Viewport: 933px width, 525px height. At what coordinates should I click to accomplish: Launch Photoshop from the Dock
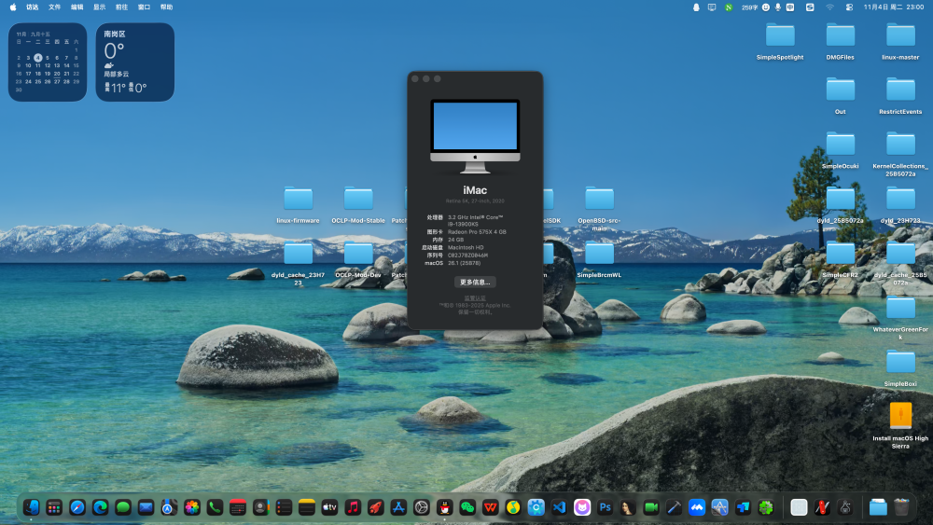pyautogui.click(x=606, y=507)
